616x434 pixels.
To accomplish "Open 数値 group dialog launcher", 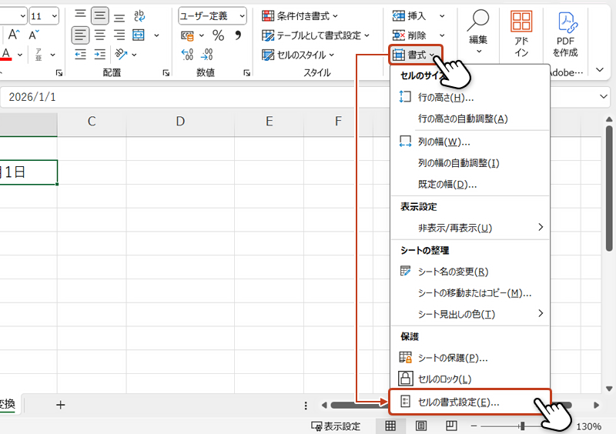I will (x=246, y=72).
